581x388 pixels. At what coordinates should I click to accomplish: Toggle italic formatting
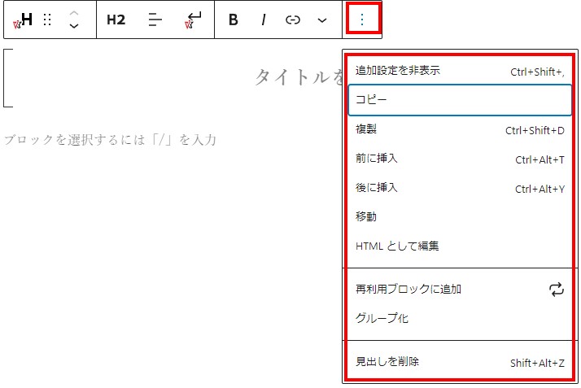tap(264, 20)
